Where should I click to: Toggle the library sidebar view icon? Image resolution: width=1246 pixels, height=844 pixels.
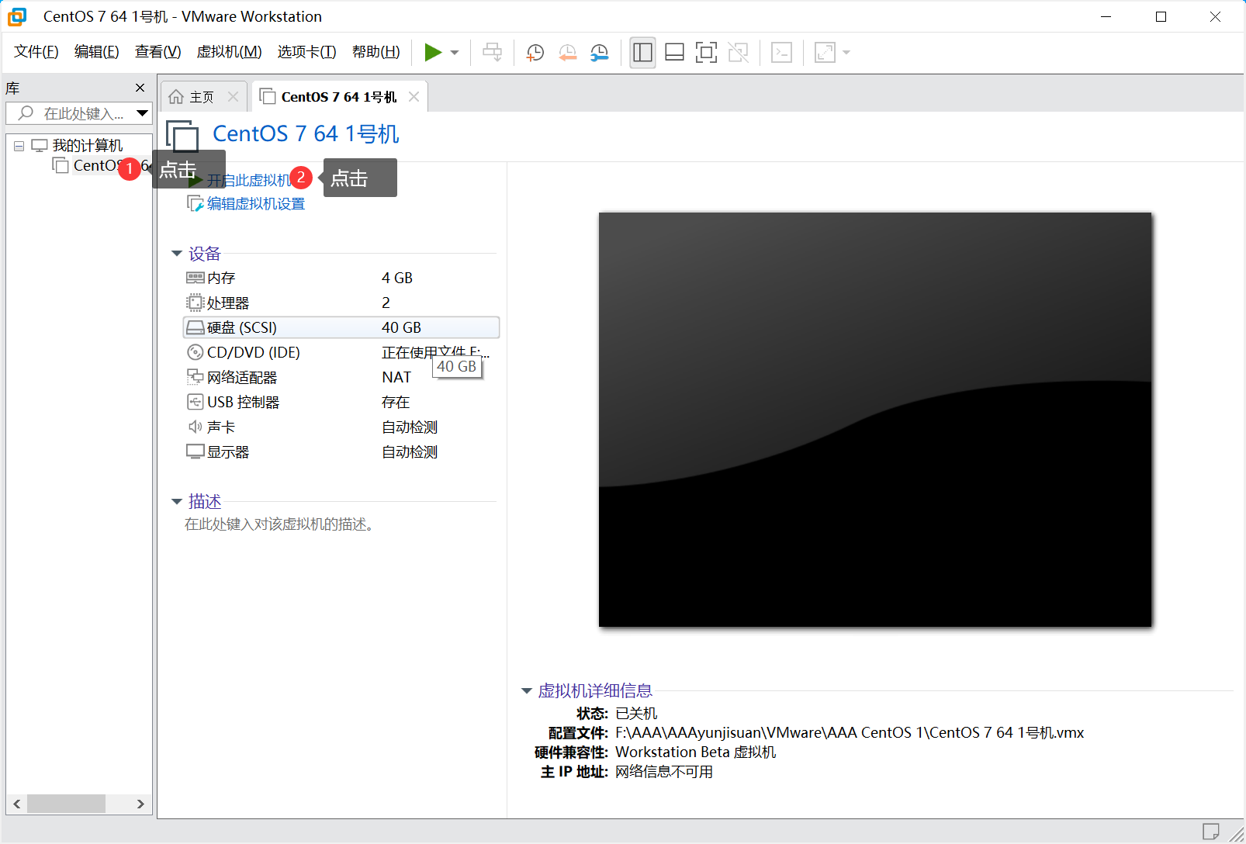642,53
